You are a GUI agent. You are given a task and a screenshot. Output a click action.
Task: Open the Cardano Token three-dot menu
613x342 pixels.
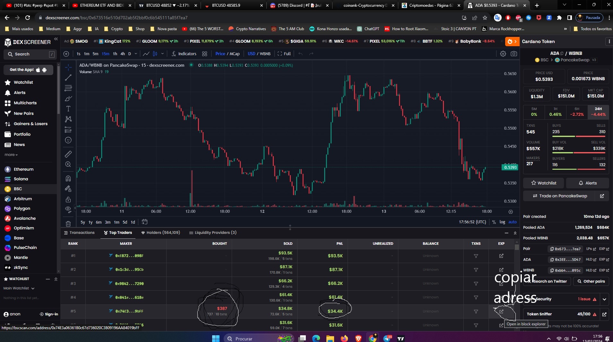point(609,41)
